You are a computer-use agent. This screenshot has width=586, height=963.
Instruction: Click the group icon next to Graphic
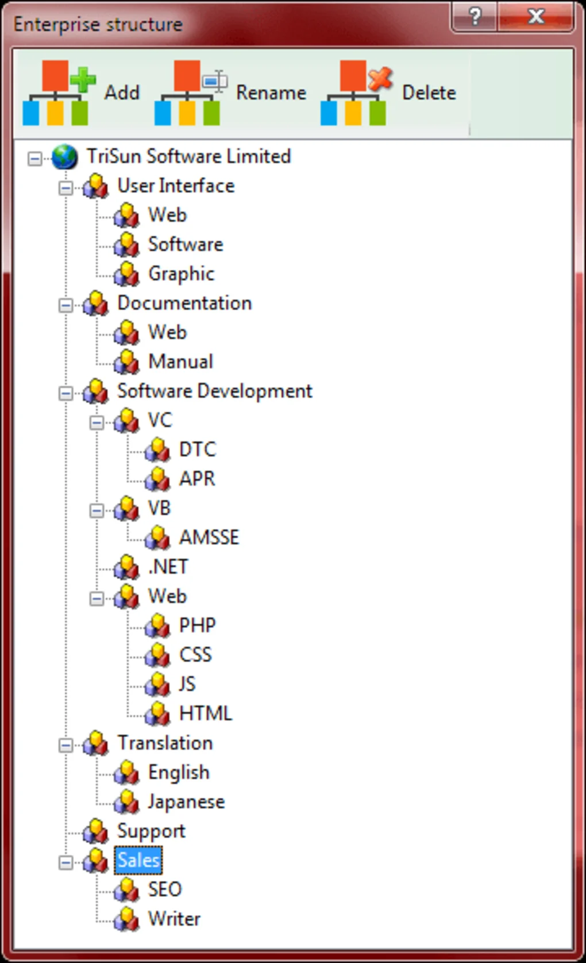coord(126,274)
